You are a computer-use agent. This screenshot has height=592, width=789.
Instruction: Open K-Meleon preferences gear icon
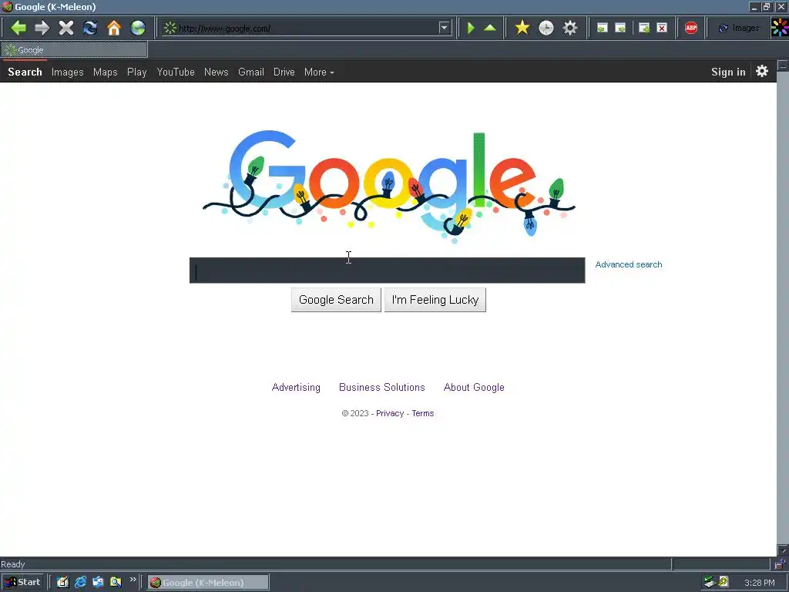click(569, 28)
